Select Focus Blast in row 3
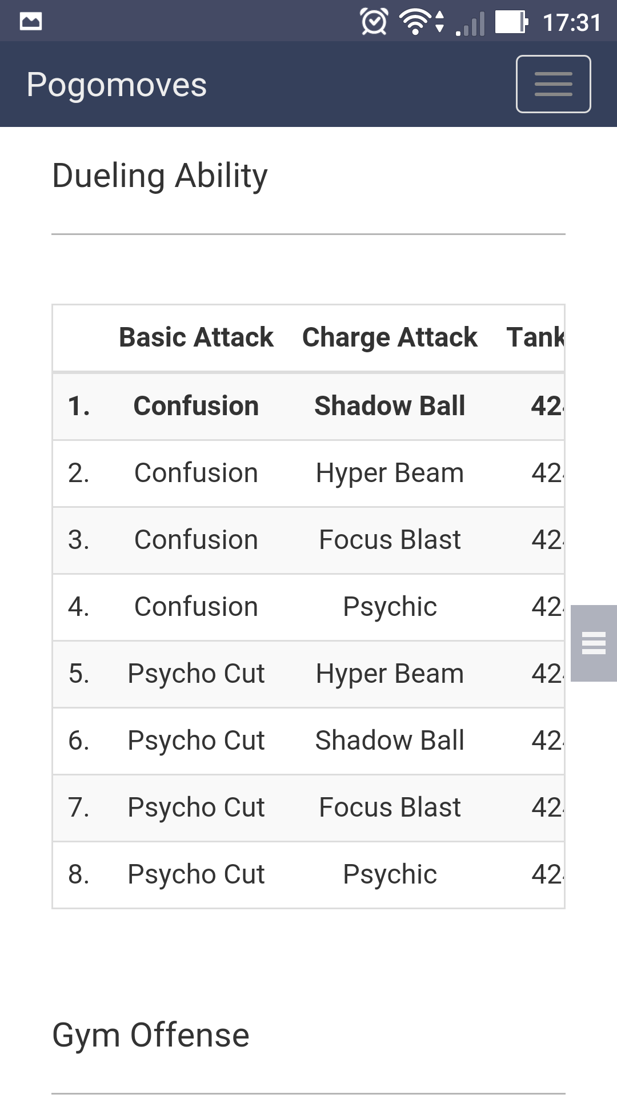The width and height of the screenshot is (617, 1098). [390, 540]
